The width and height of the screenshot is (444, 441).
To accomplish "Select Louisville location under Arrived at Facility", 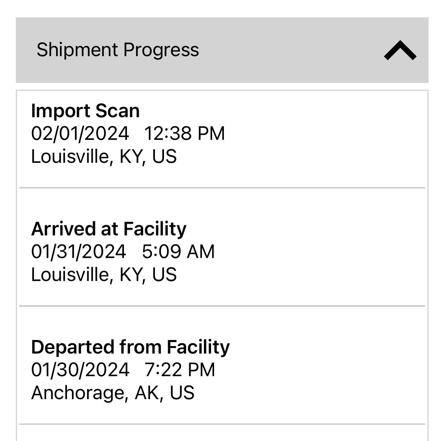I will coord(104,274).
